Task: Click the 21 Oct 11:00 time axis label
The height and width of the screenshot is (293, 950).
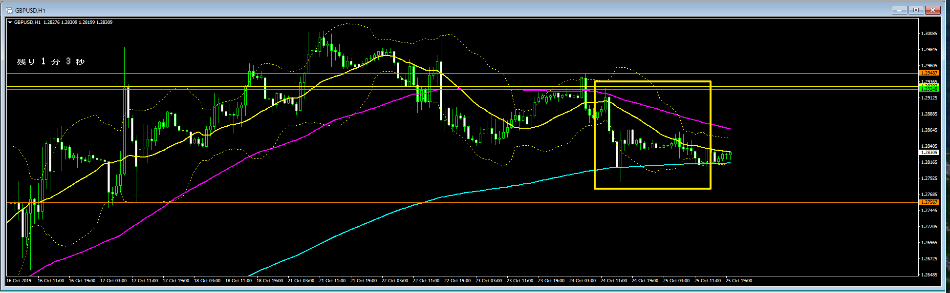Action: coord(332,281)
